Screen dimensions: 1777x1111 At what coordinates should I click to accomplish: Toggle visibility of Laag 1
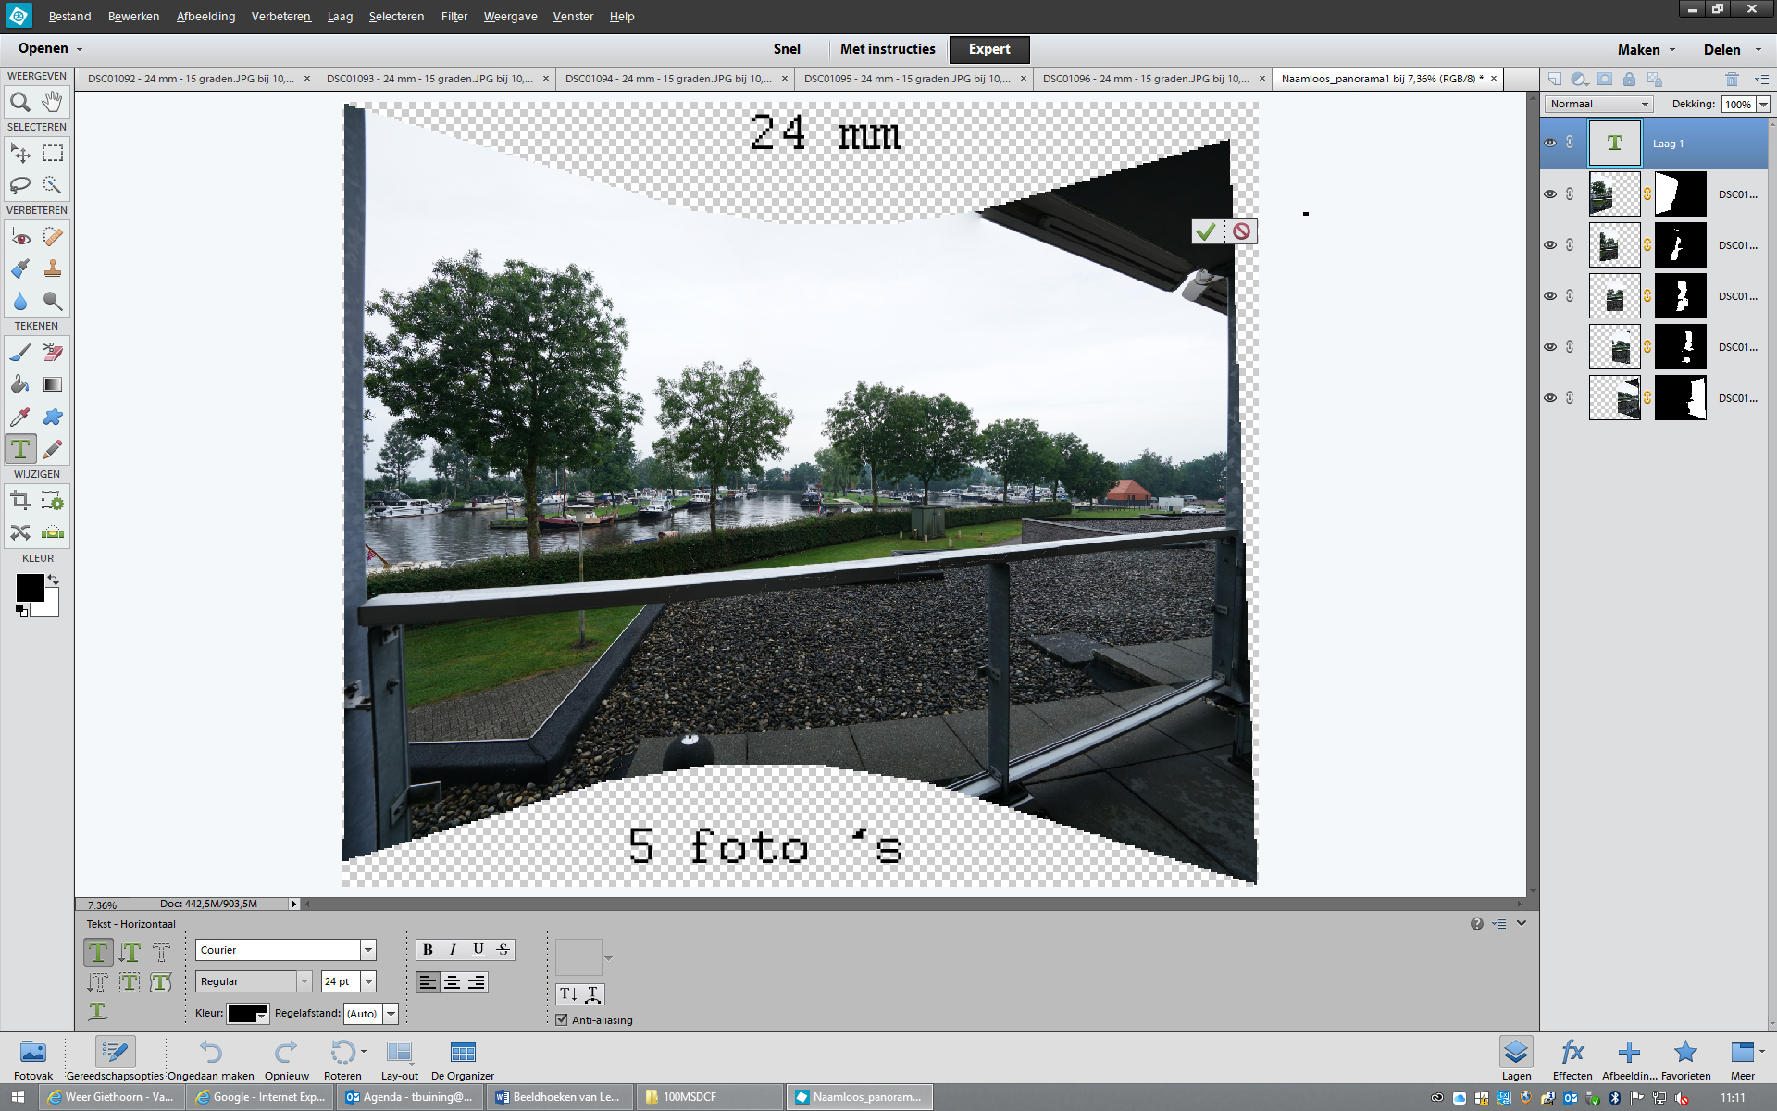pos(1548,142)
